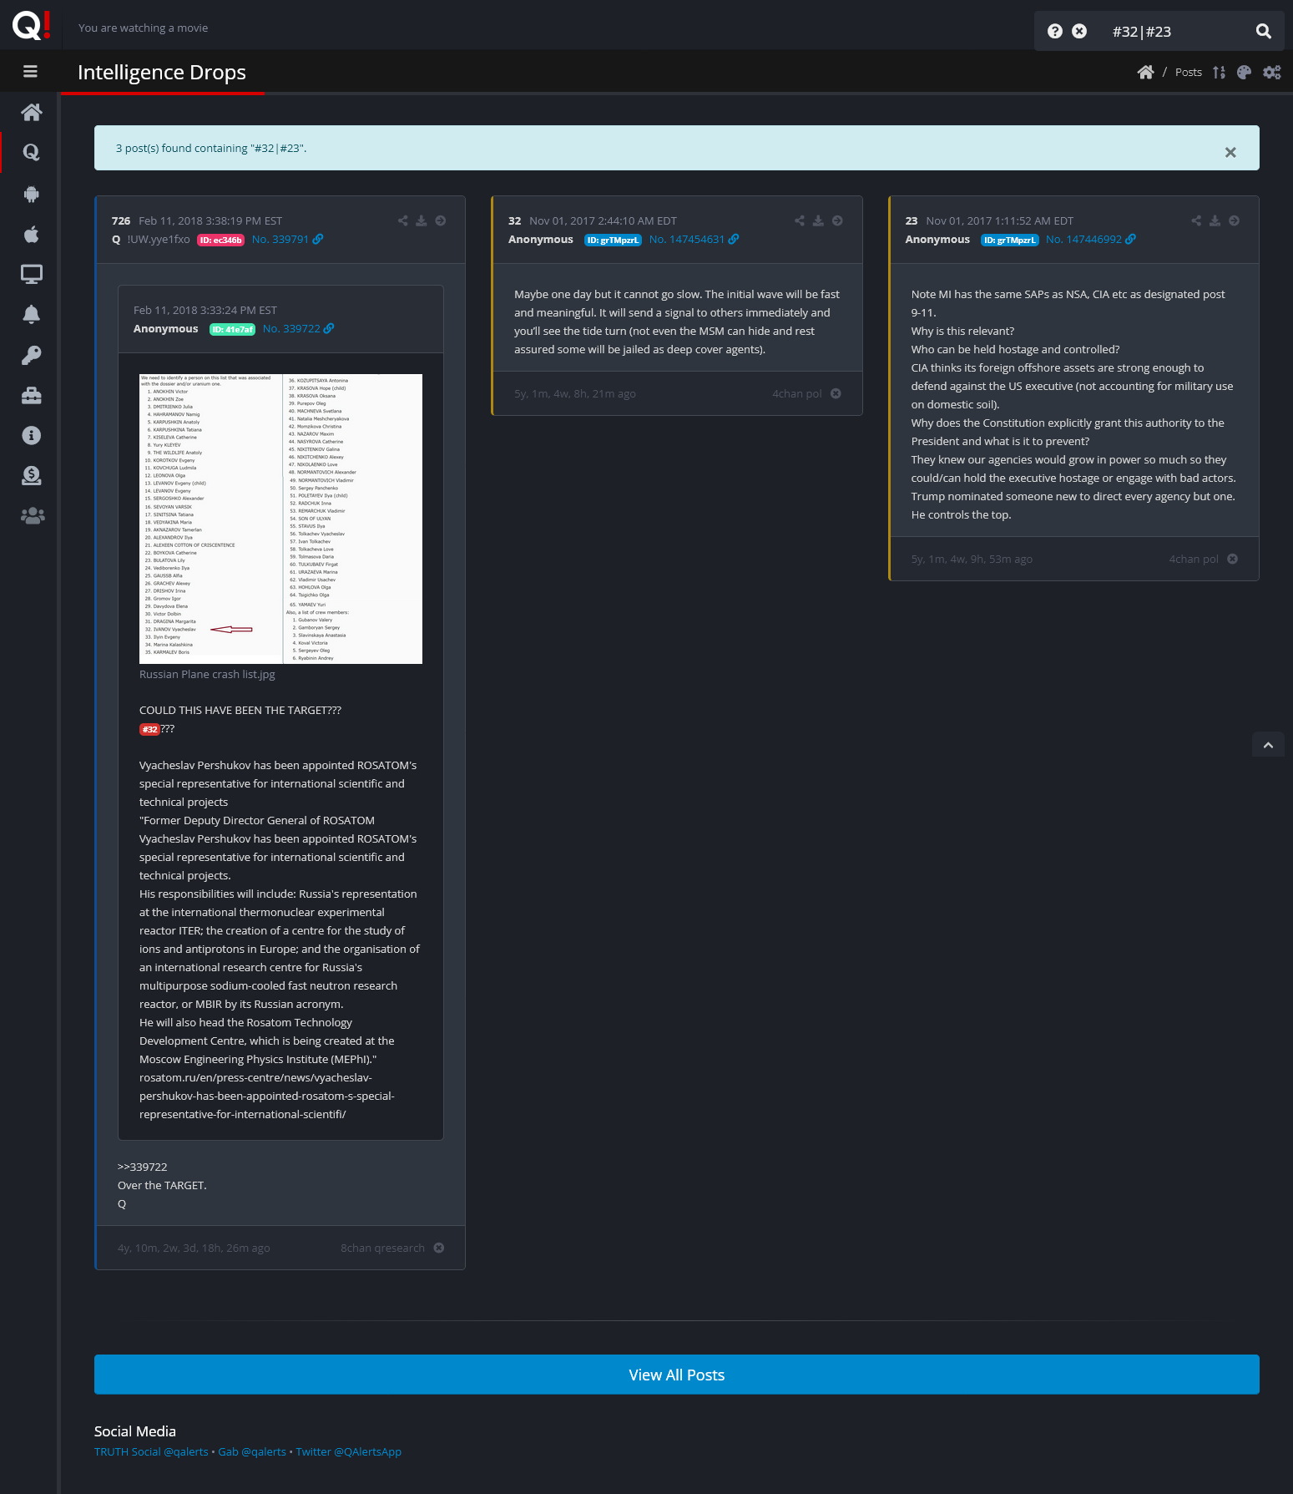The width and height of the screenshot is (1293, 1494).
Task: Click the search help question icon
Action: pyautogui.click(x=1055, y=31)
